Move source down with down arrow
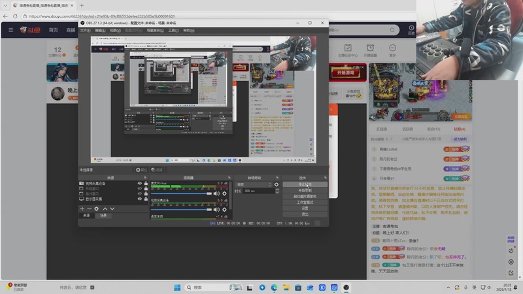This screenshot has height=294, width=523. 112,208
